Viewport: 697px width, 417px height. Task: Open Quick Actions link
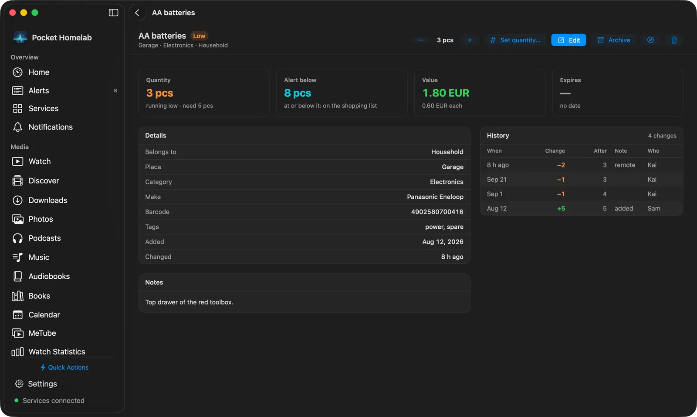point(64,367)
